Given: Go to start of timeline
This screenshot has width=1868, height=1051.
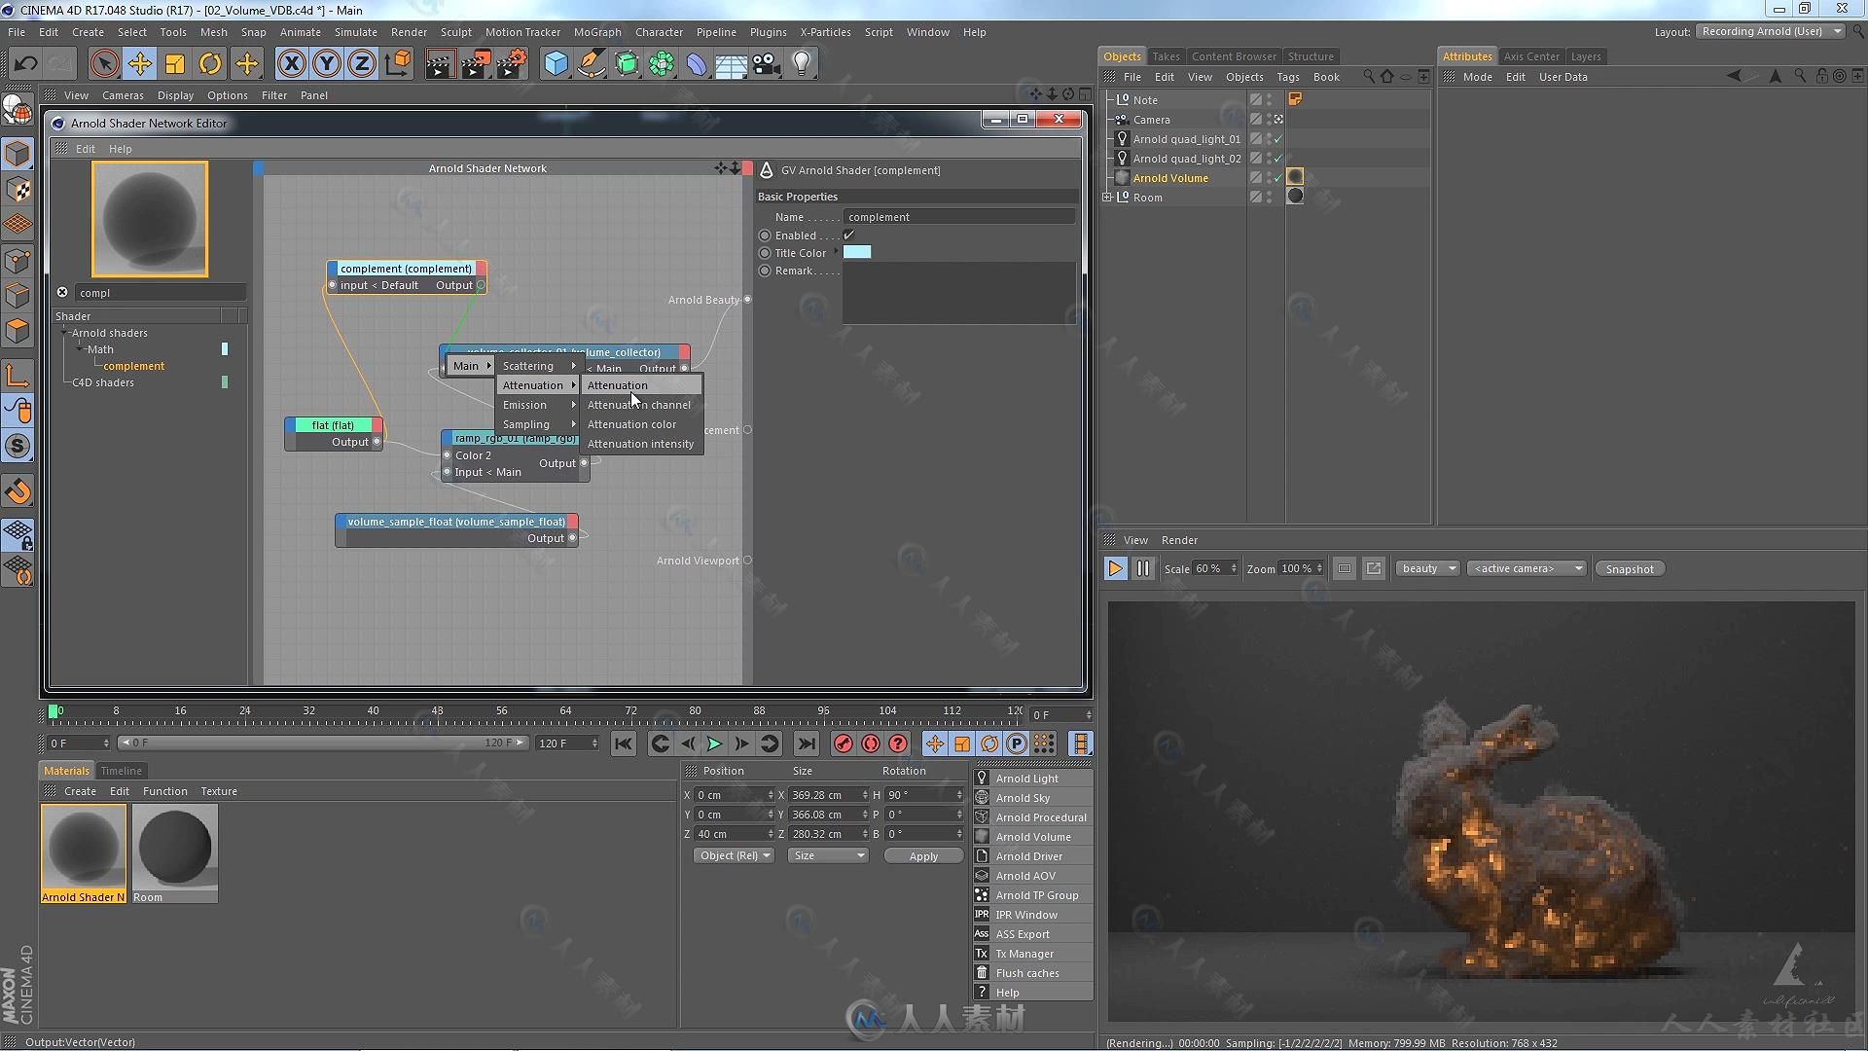Looking at the screenshot, I should pyautogui.click(x=624, y=743).
